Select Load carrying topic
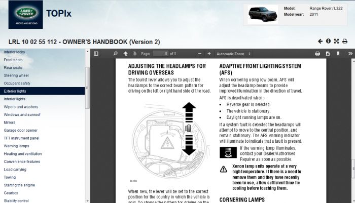 click(15, 170)
